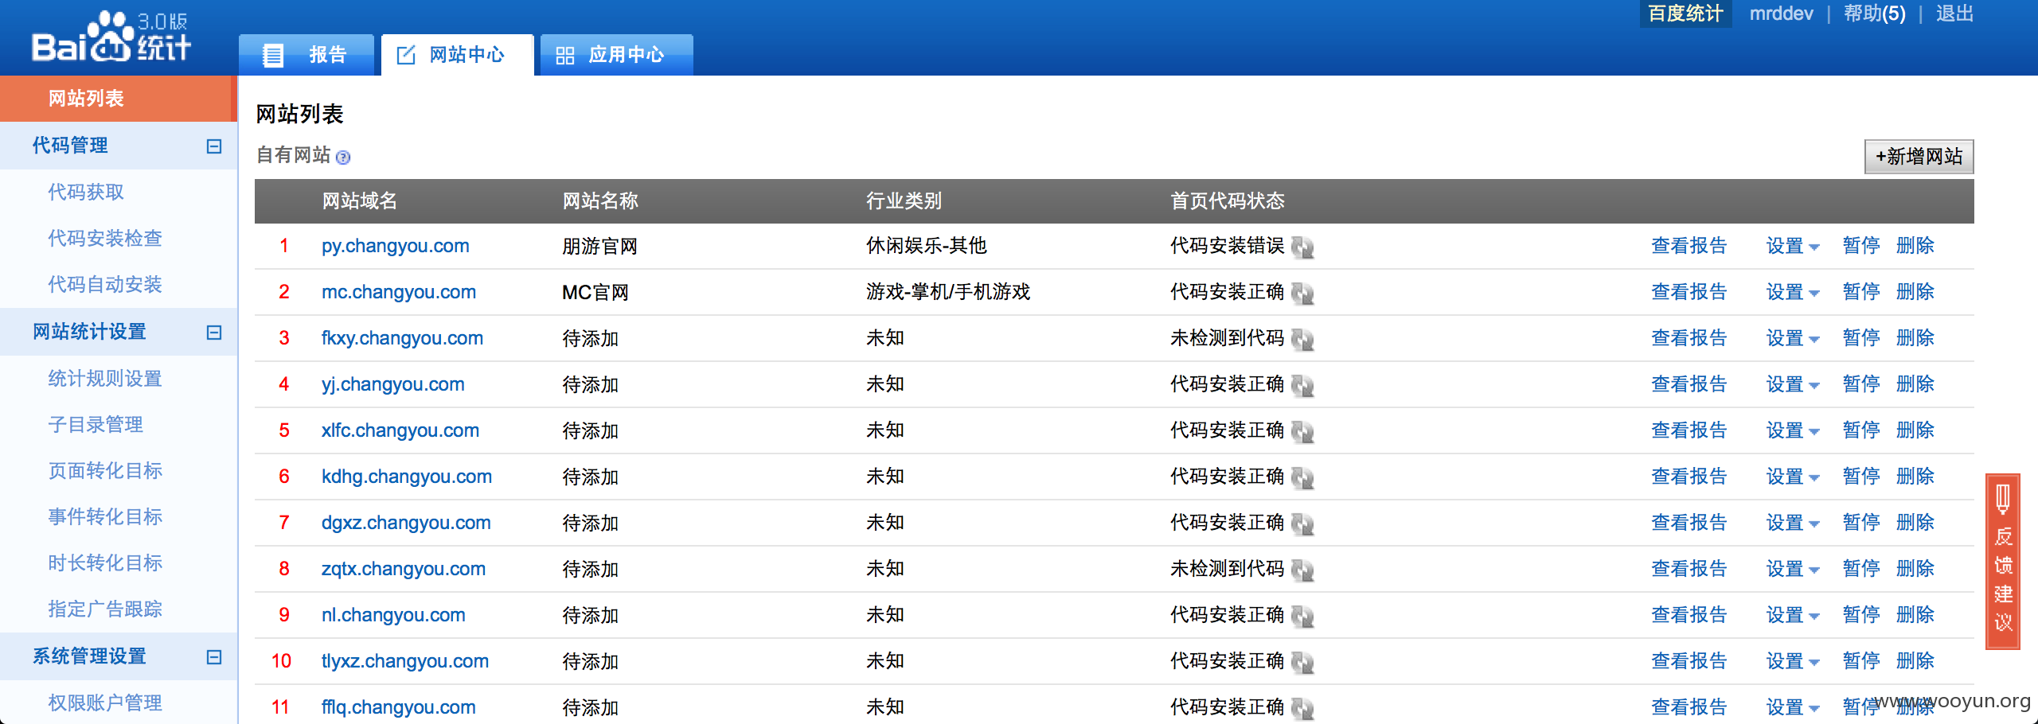Open 设置 dropdown for py.changyou.com
Screen dimensions: 2038x724
(x=1793, y=246)
